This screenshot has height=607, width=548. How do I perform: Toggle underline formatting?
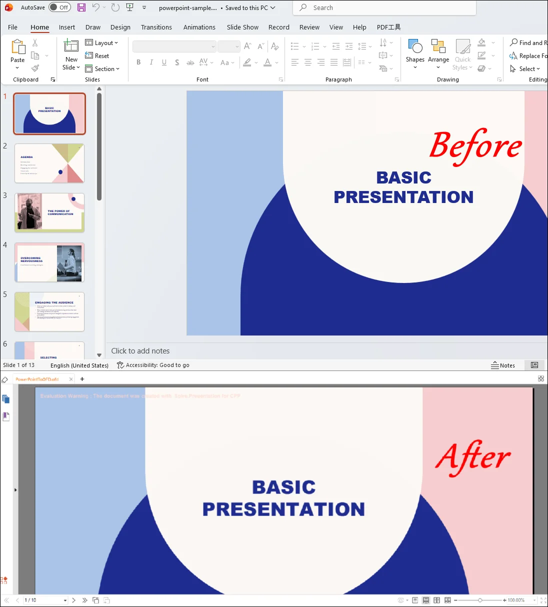(164, 62)
